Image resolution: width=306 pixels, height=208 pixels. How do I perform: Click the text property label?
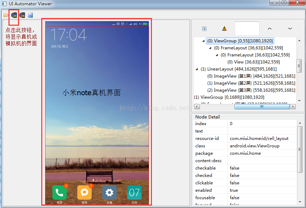coord(199,131)
